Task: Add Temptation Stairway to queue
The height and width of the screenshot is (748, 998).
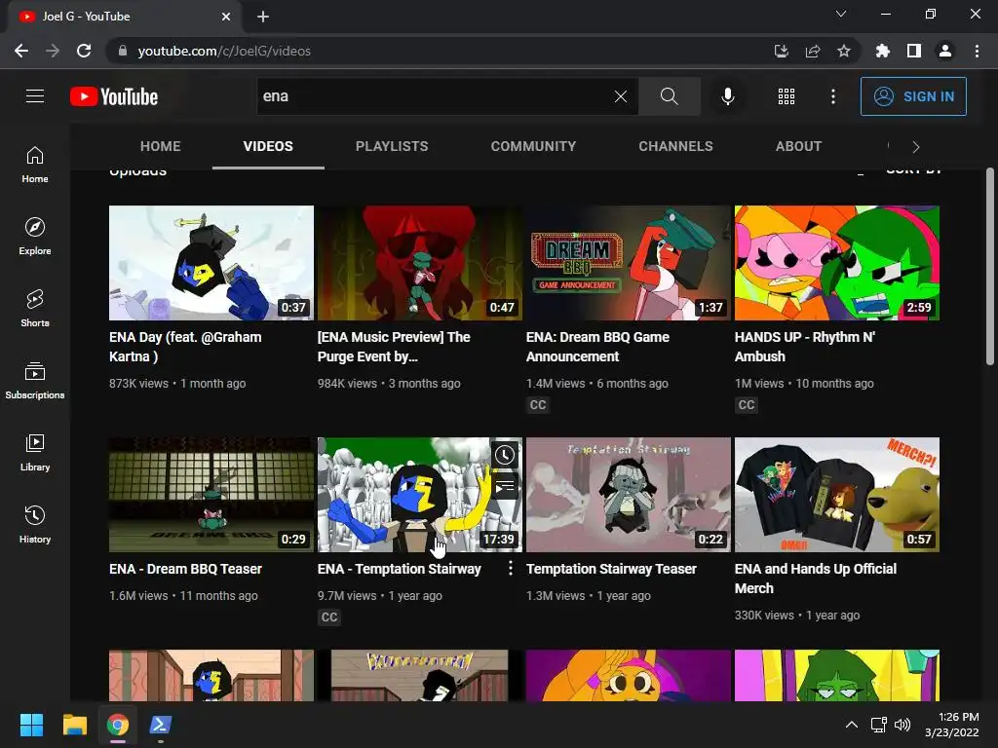Action: coord(505,486)
